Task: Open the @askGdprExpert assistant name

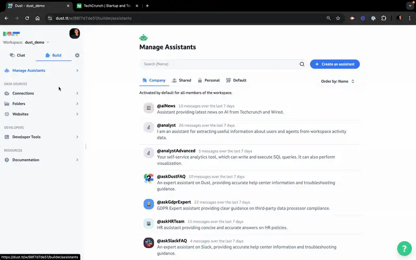Action: coord(174,202)
